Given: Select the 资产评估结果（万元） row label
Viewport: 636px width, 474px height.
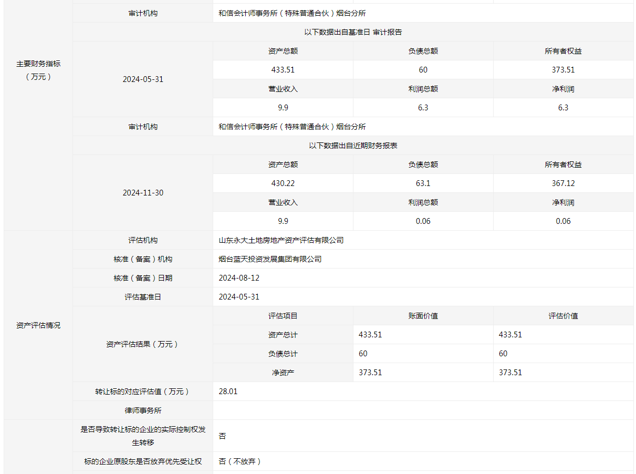Looking at the screenshot, I should click(143, 344).
